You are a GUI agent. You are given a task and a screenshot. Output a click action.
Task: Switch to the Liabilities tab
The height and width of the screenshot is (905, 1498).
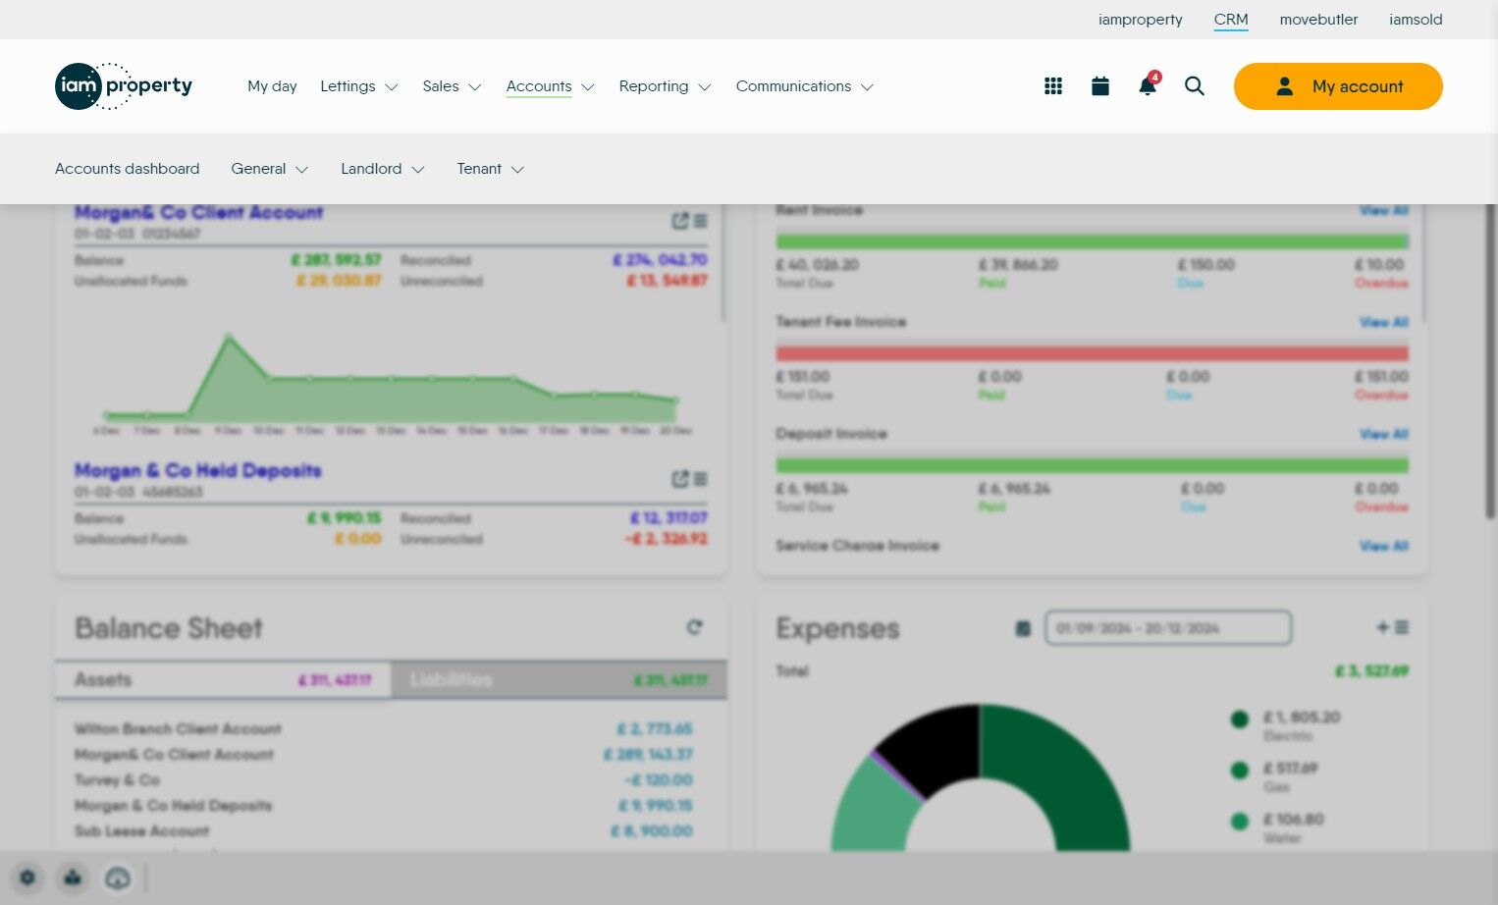[x=559, y=679]
